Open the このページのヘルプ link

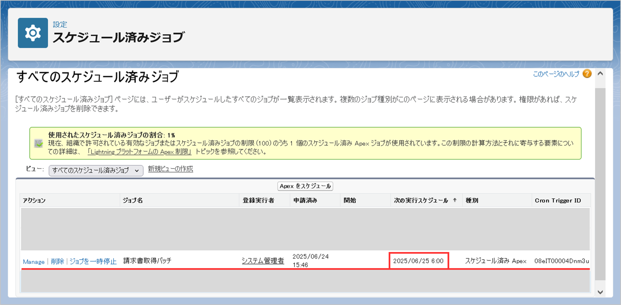tap(556, 74)
